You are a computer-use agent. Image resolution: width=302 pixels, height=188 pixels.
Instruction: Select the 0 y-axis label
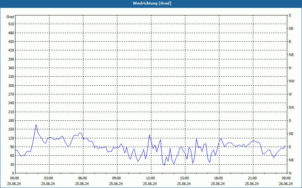(13, 173)
